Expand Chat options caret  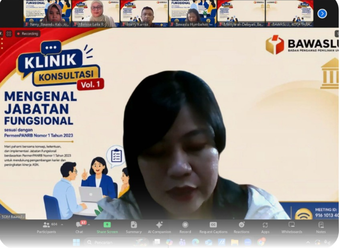coord(89,225)
